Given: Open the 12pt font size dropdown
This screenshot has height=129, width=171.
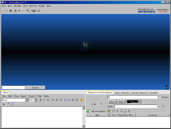Looking at the screenshot, I should (35, 100).
